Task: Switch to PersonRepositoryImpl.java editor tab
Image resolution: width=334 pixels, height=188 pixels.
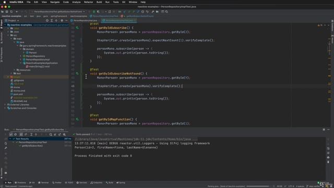Action: click(85, 20)
